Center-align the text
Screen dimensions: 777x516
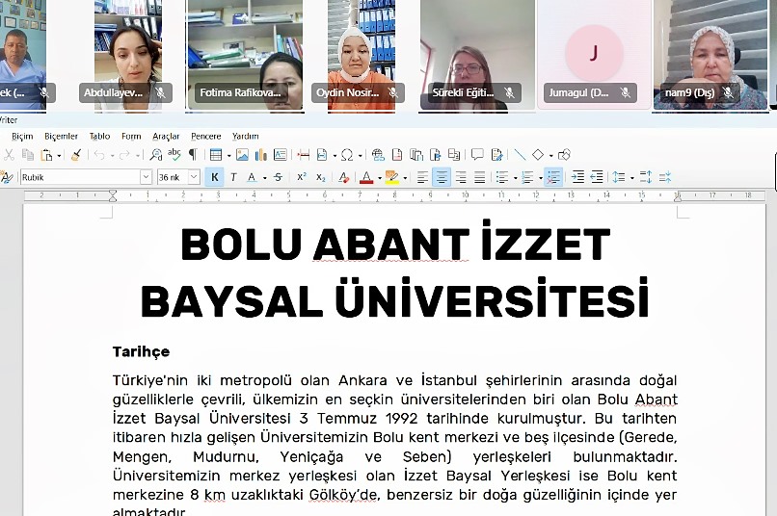coord(442,177)
